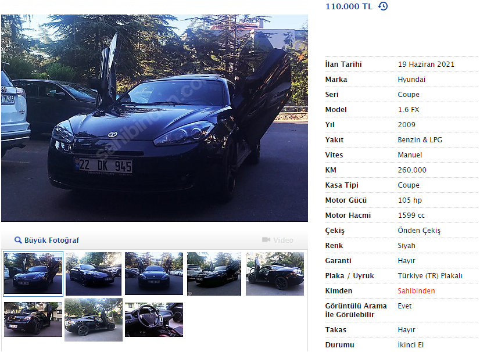480x352 pixels.
Task: Click the Video camera icon
Action: point(266,240)
